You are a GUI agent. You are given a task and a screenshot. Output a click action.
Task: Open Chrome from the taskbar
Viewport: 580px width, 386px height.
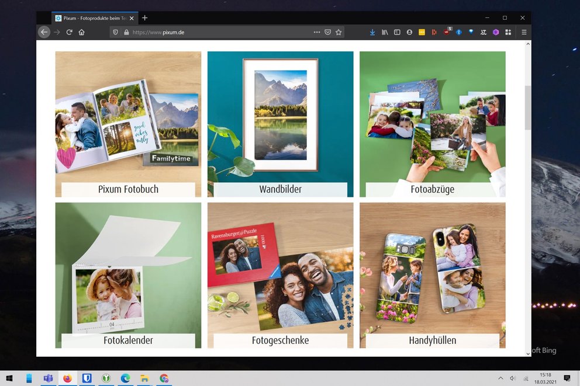coord(164,378)
